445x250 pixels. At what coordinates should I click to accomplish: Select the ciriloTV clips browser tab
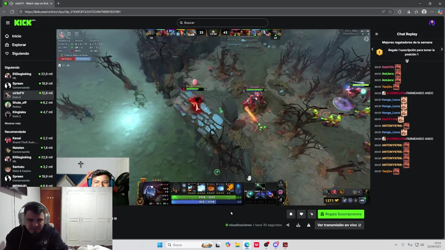click(x=28, y=3)
